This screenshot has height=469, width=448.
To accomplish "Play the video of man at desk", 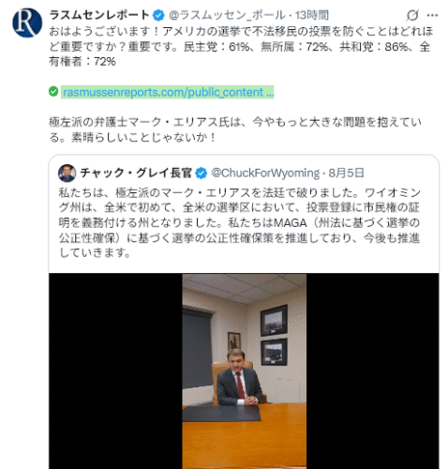I will [244, 371].
